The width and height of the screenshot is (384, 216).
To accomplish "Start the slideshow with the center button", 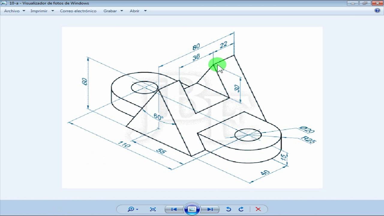I will [192, 209].
